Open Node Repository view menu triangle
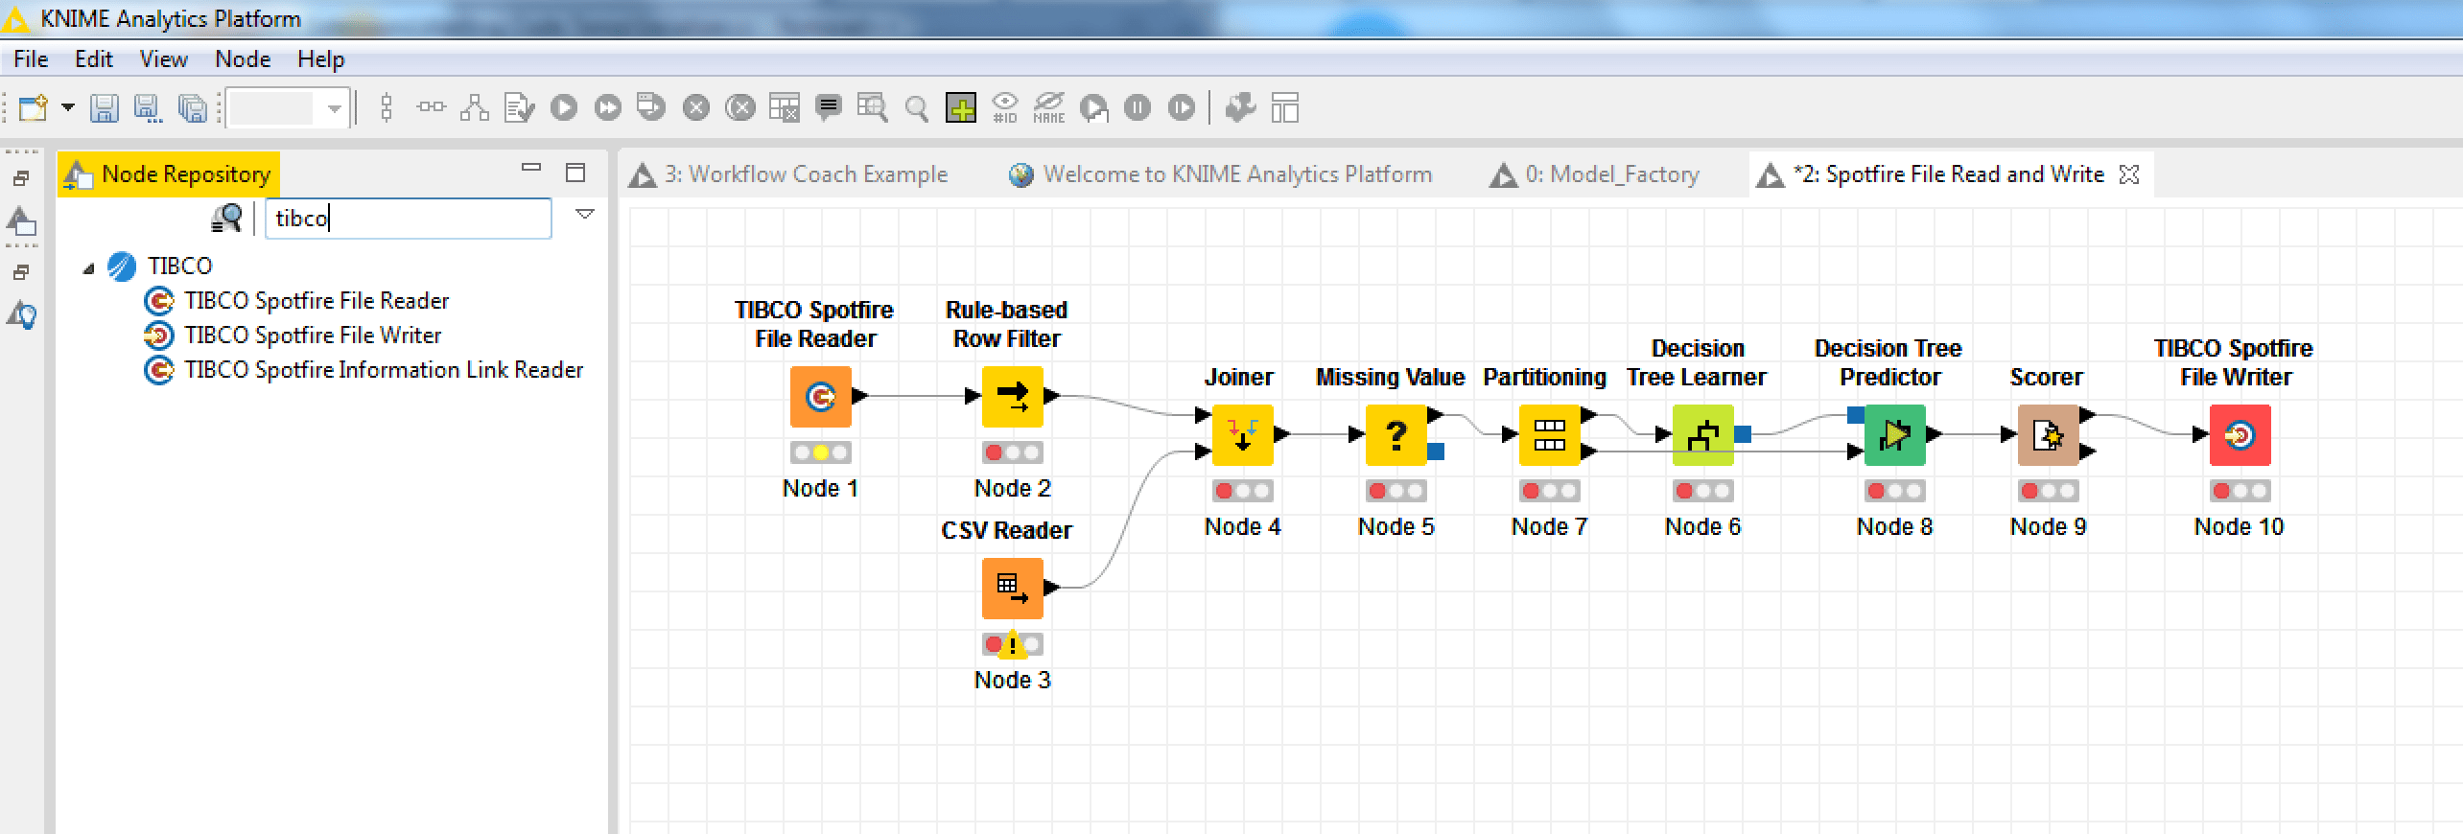The width and height of the screenshot is (2463, 834). 584,215
